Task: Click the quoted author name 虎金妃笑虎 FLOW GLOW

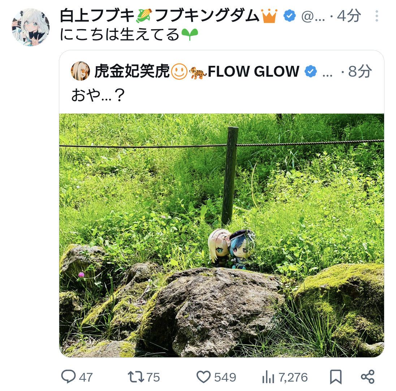Action: [197, 71]
